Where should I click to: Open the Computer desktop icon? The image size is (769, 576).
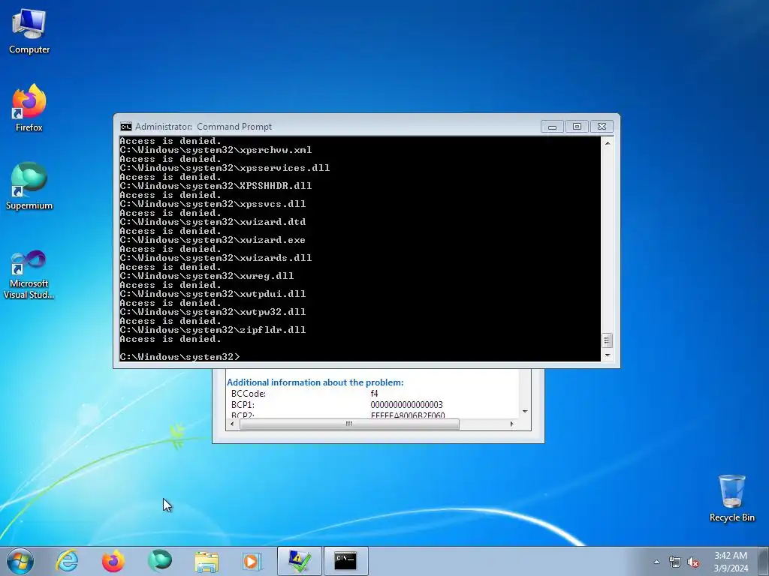point(29,31)
